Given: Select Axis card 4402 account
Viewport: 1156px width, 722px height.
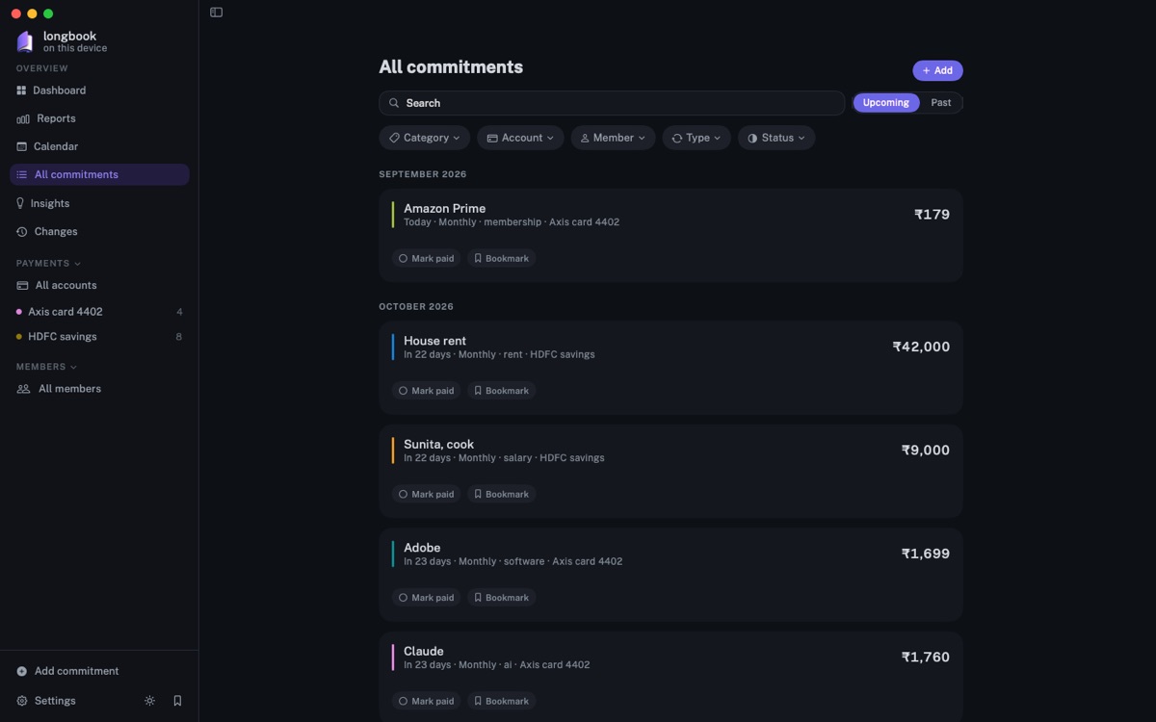Looking at the screenshot, I should pos(99,312).
